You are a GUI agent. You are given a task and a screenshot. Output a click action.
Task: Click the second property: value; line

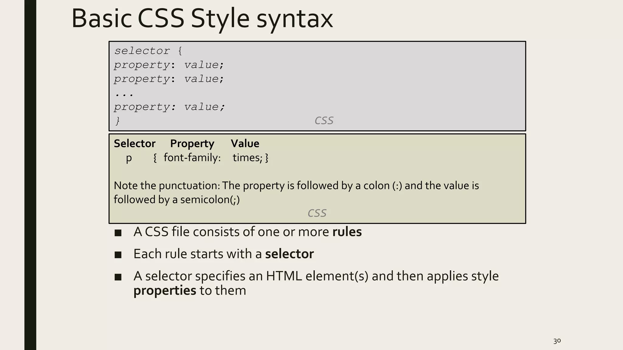click(x=169, y=79)
